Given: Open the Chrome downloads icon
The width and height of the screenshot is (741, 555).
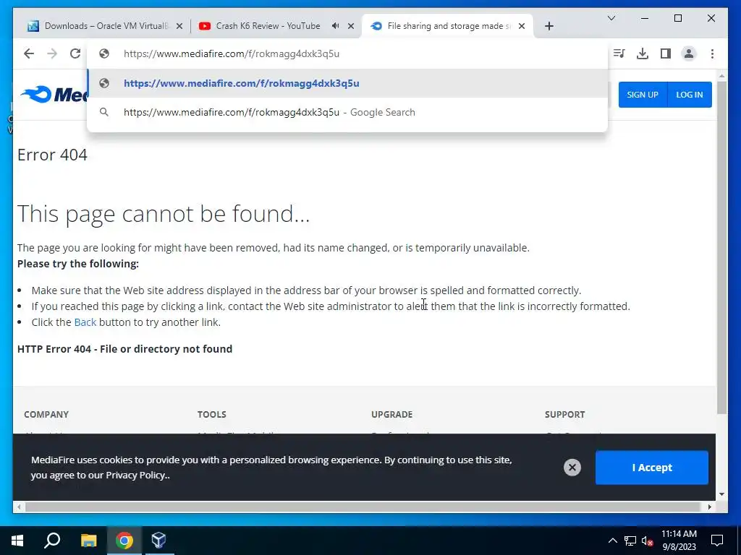Looking at the screenshot, I should click(643, 53).
